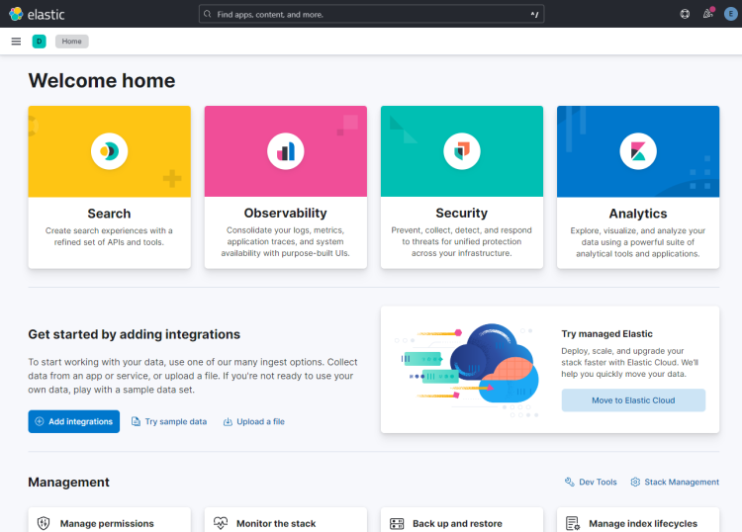Click the Elastic logo in header
Viewport: 742px width, 532px height.
tap(37, 14)
